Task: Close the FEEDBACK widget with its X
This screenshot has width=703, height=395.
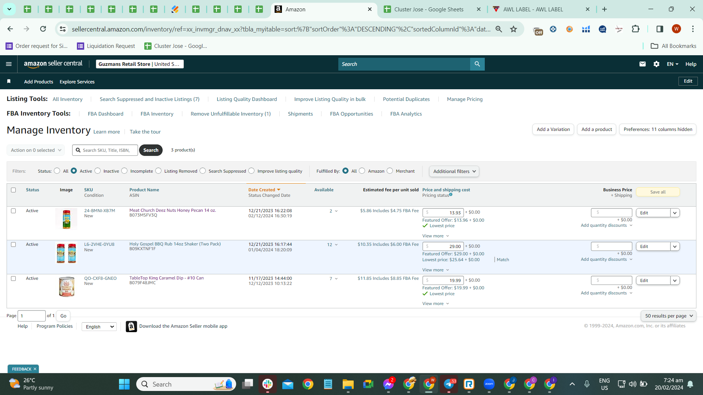Action: pyautogui.click(x=35, y=369)
